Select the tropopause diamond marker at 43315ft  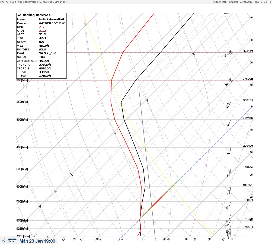tap(231, 52)
